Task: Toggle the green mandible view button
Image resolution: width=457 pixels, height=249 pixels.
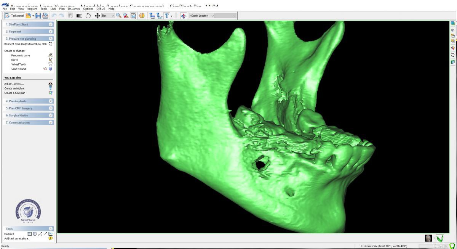Action: [x=439, y=238]
